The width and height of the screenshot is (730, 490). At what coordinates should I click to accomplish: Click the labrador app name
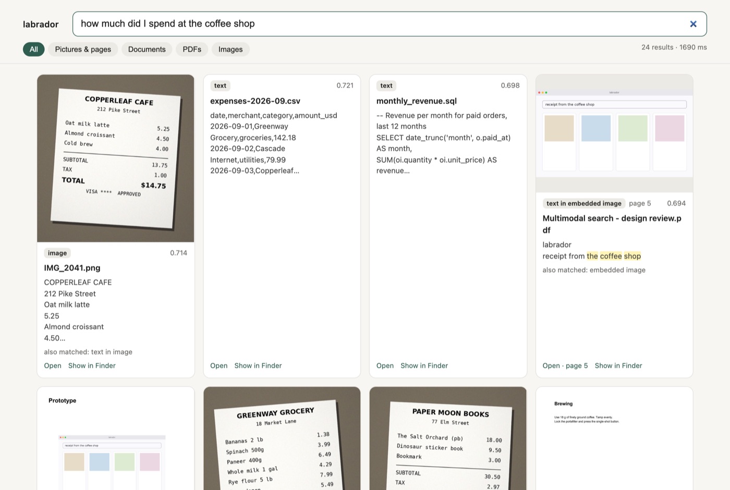pos(41,24)
